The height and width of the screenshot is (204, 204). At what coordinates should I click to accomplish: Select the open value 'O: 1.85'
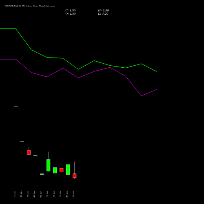tap(71, 14)
